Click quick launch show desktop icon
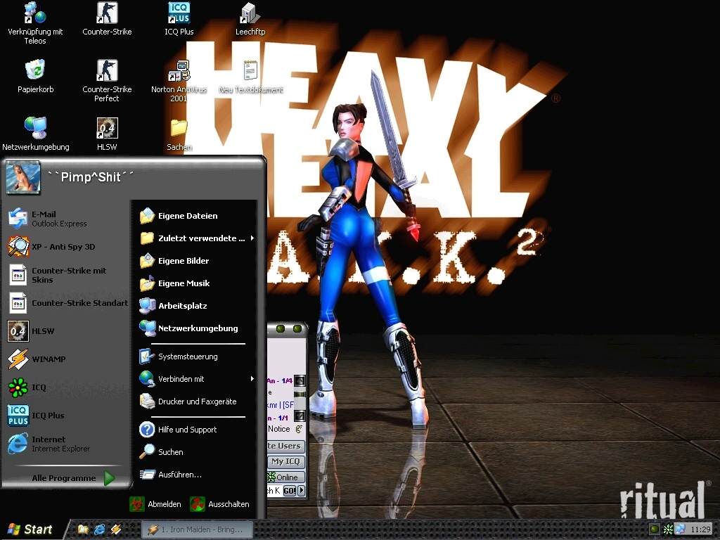The image size is (720, 540). [x=83, y=529]
